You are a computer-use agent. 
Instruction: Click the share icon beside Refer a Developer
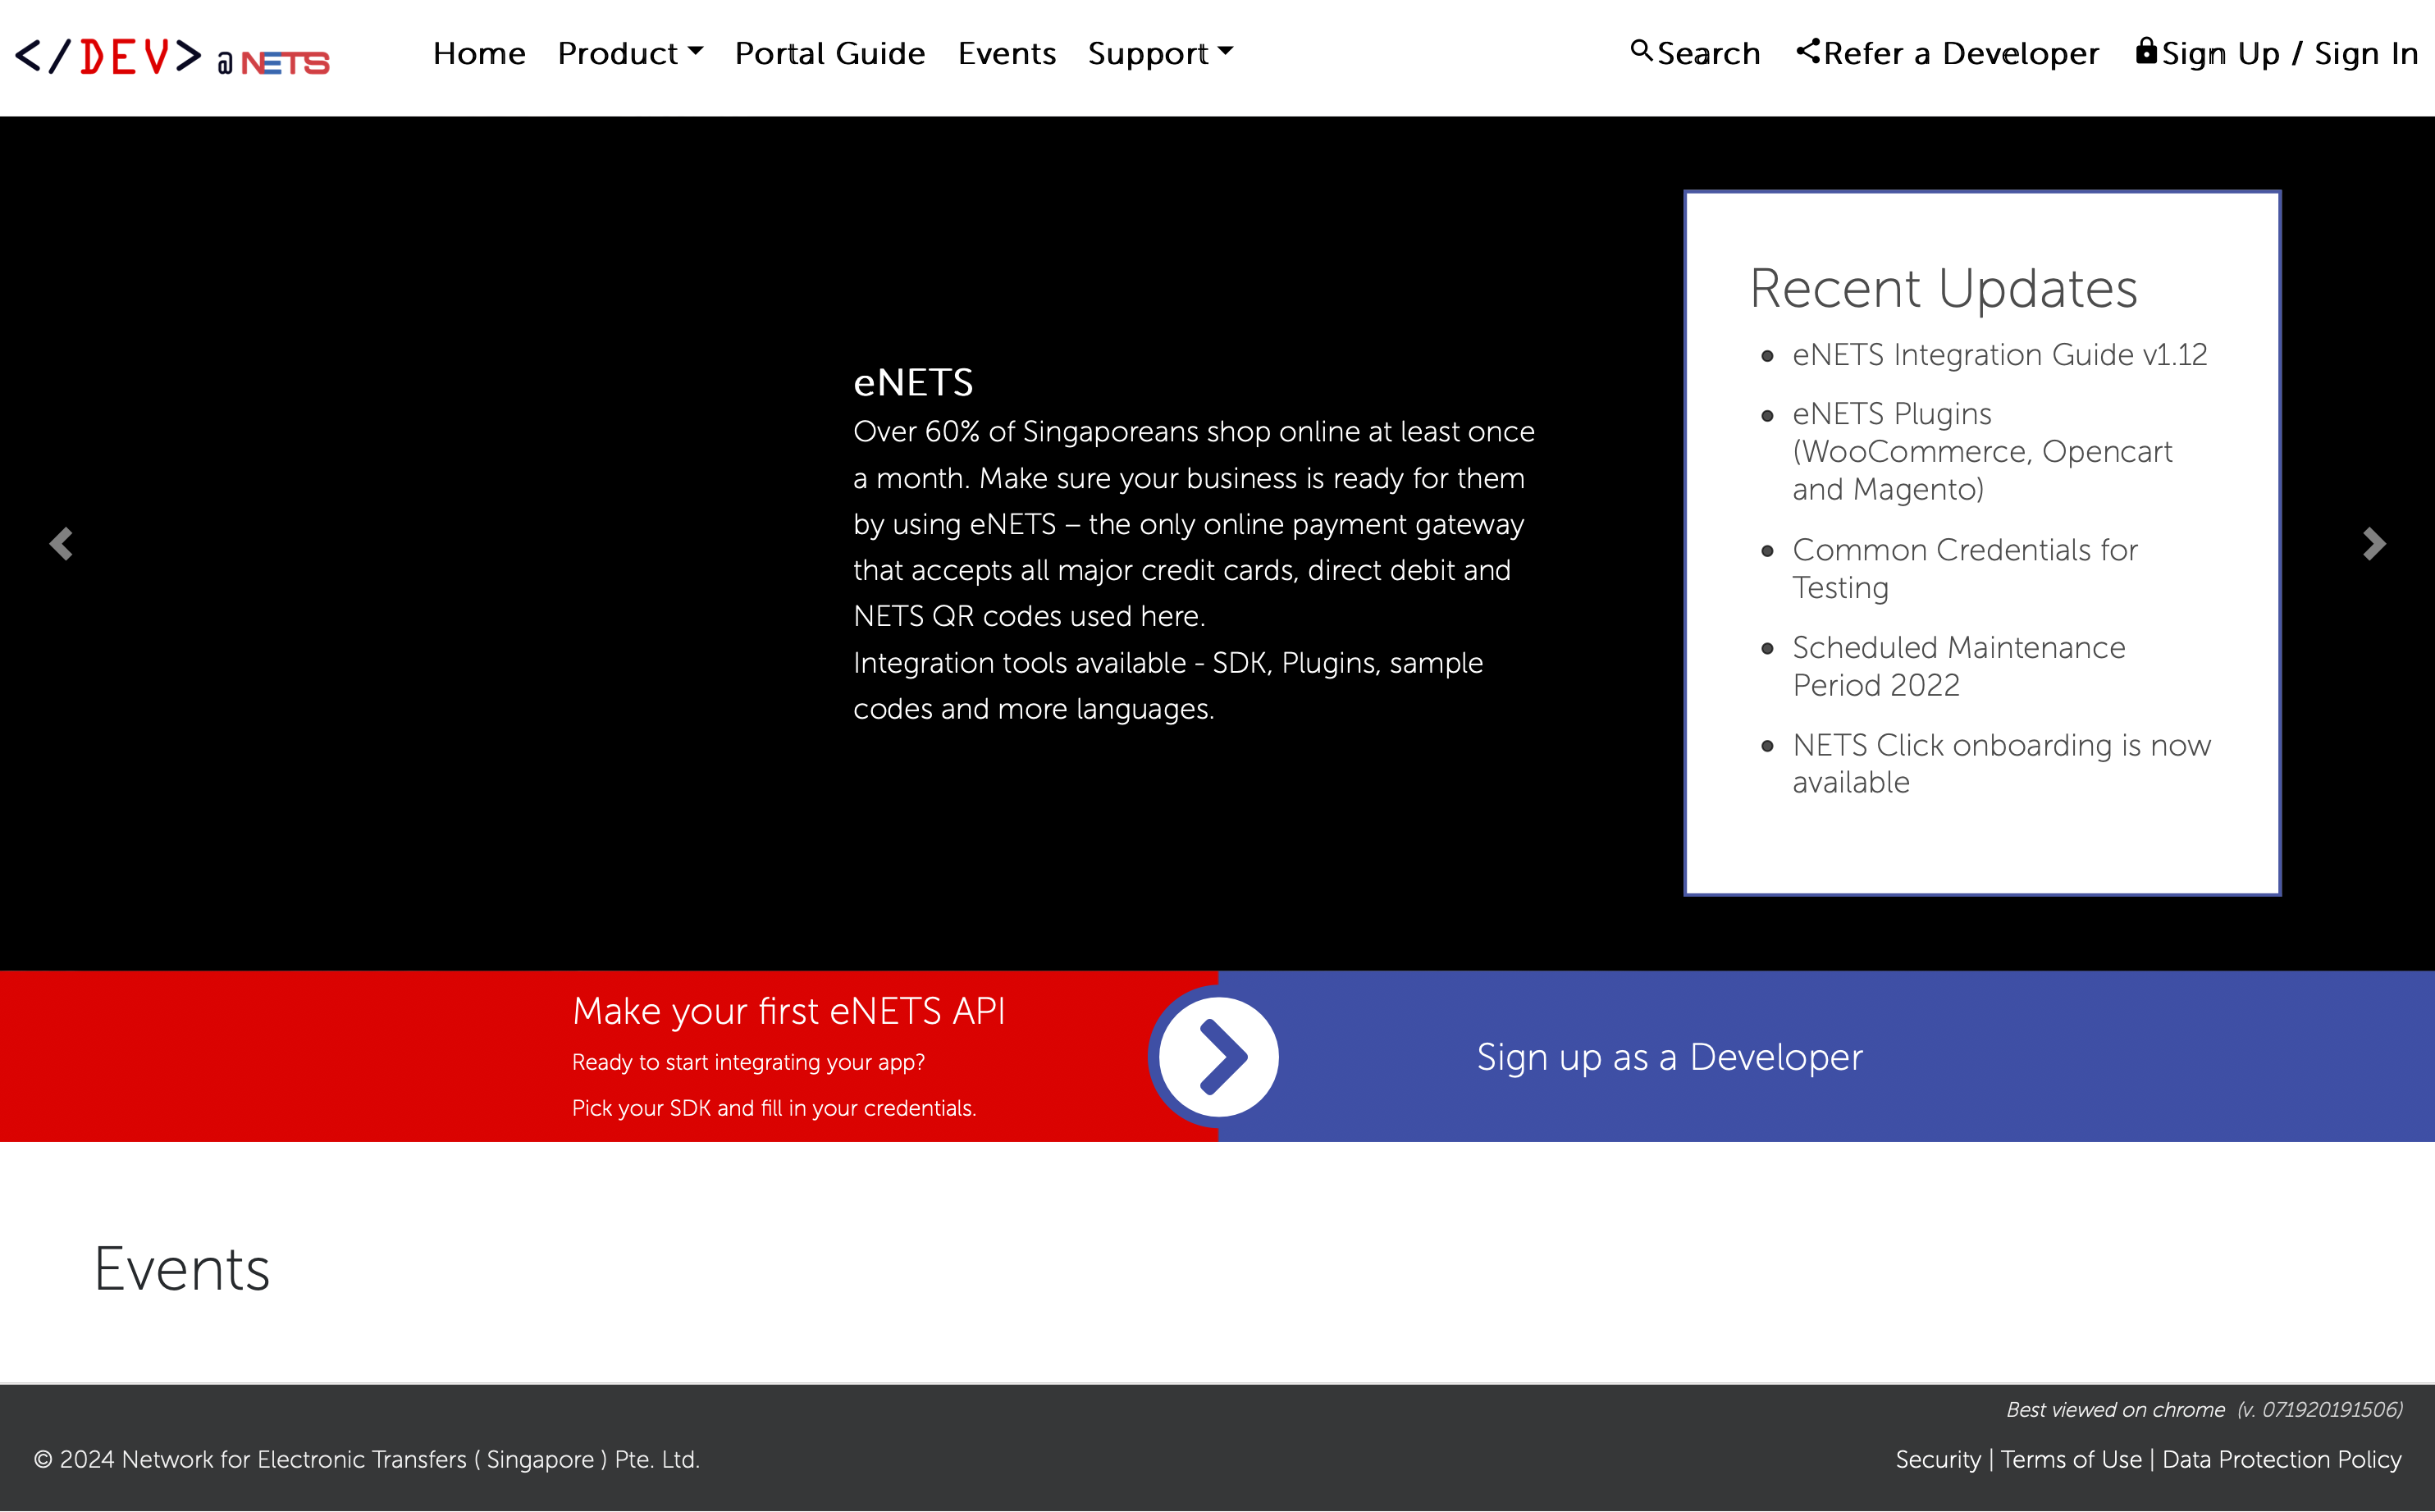tap(1807, 50)
